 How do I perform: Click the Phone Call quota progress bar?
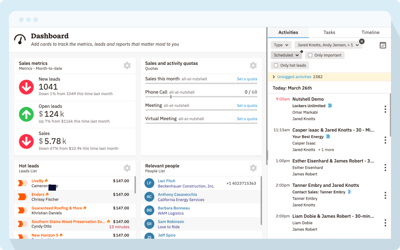201,97
